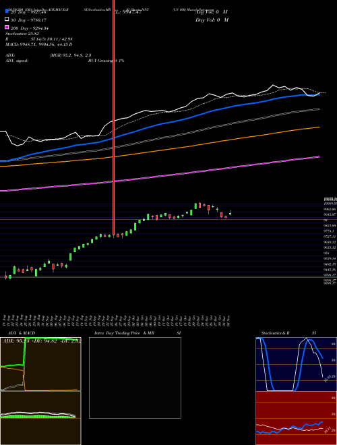Open the blue Stochastics sub-chart

pyautogui.click(x=296, y=364)
